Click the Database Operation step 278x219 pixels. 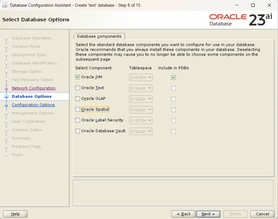[x=31, y=38]
